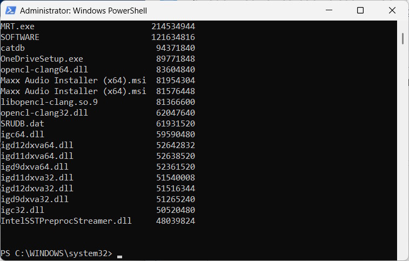Click the igd12dxva64.dll file name
The width and height of the screenshot is (409, 261).
pos(37,145)
